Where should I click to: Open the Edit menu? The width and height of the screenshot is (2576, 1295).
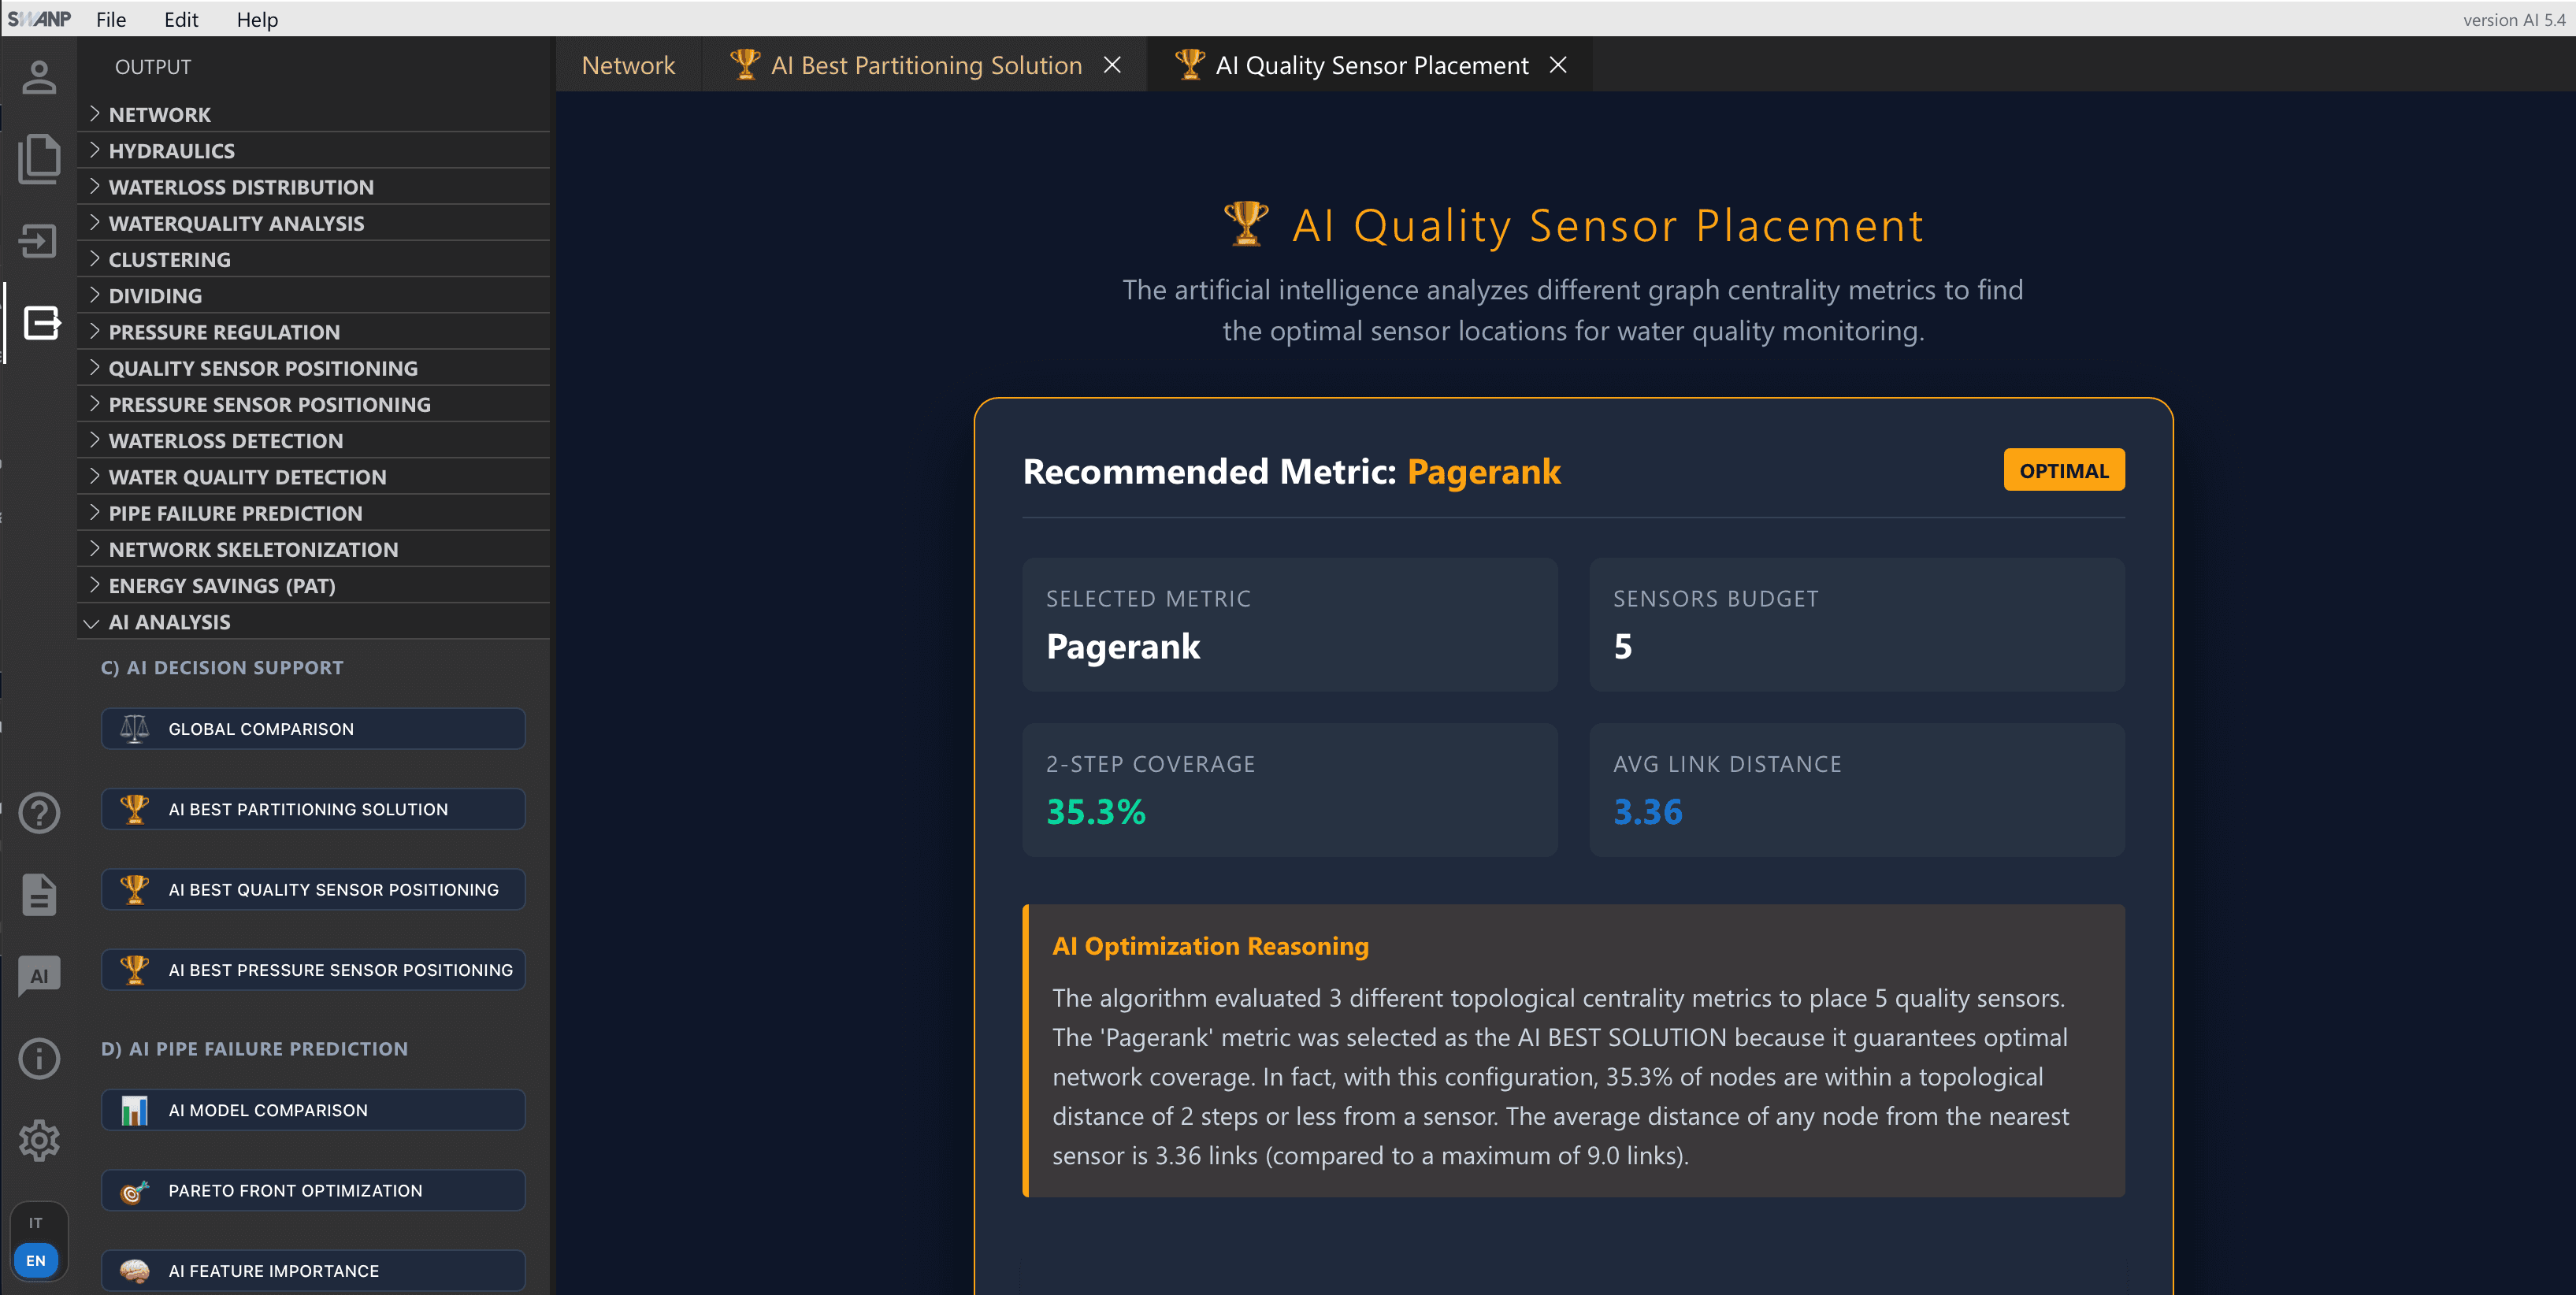(181, 19)
